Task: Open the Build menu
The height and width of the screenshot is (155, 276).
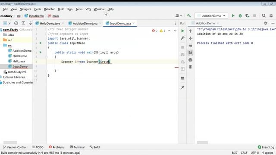Action: pos(61,9)
